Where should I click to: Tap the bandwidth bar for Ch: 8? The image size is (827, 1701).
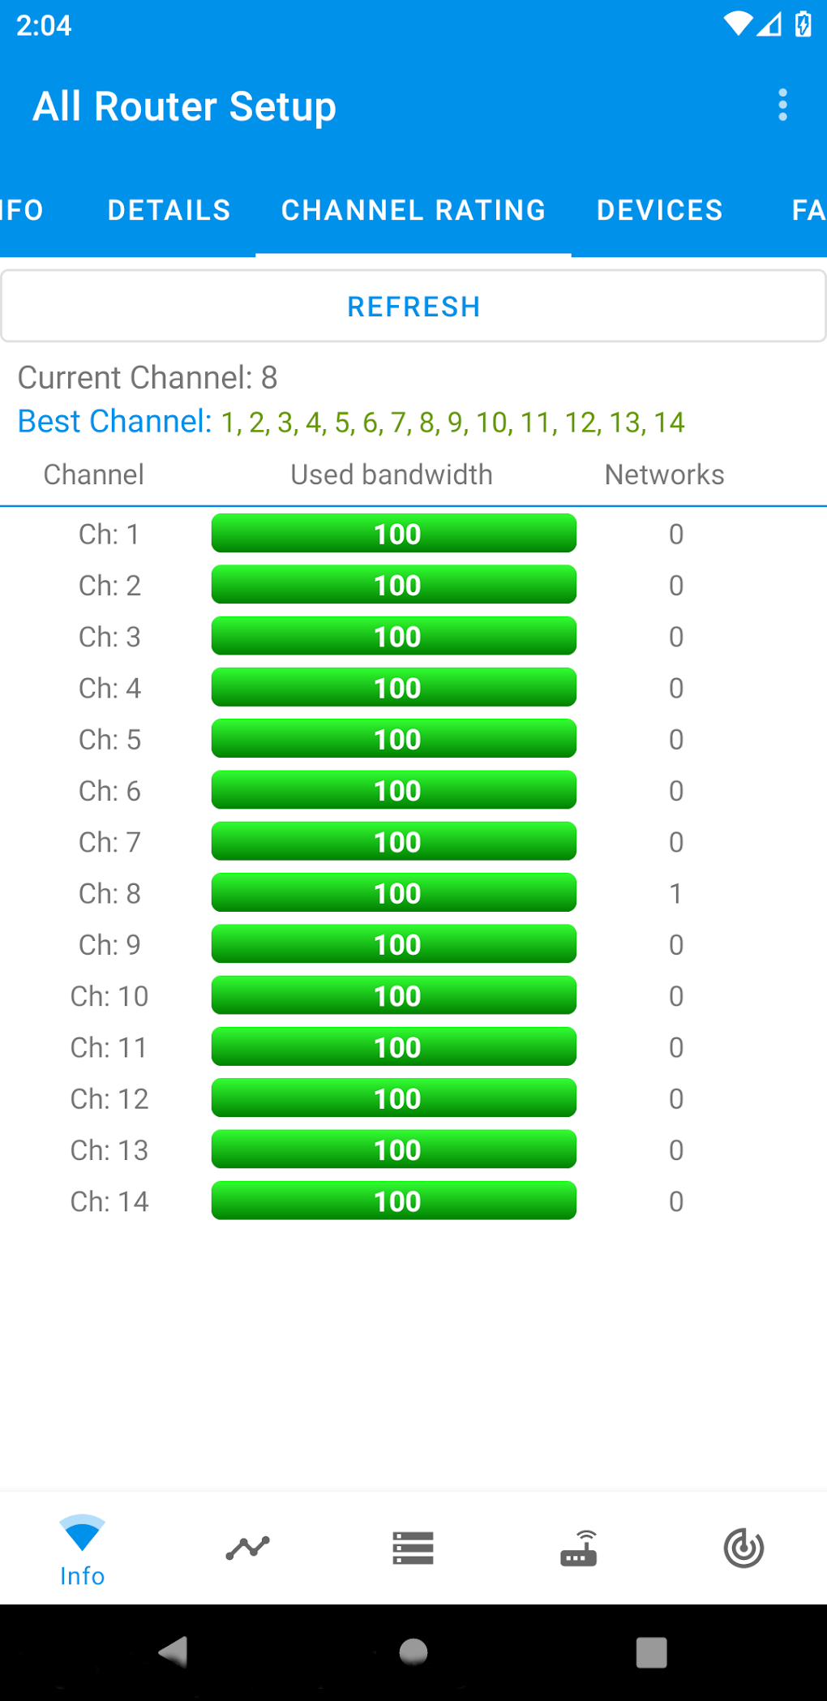393,892
